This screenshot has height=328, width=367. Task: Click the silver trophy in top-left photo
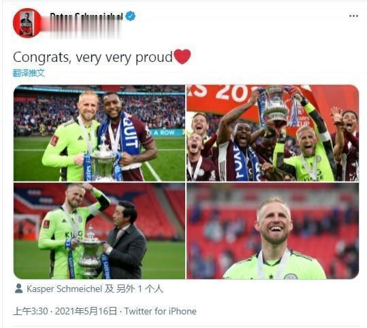103,160
